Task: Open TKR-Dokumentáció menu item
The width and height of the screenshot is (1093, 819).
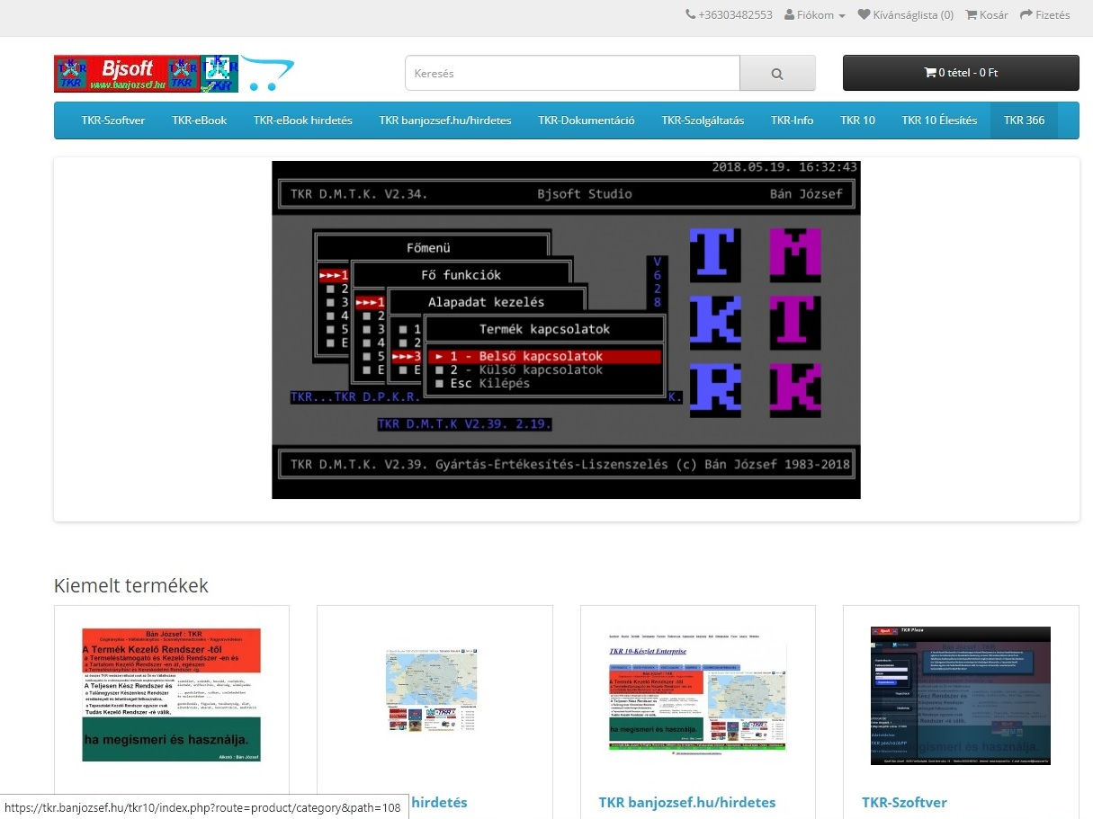Action: pos(587,120)
